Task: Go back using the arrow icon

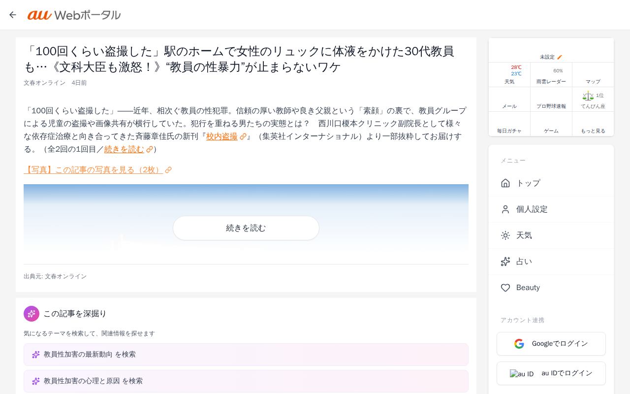Action: 13,15
